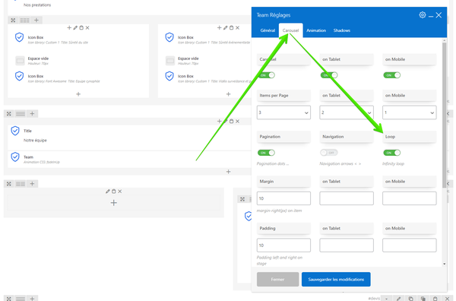456x301 pixels.
Task: Delete the second Icon Box column
Action: [x=238, y=27]
